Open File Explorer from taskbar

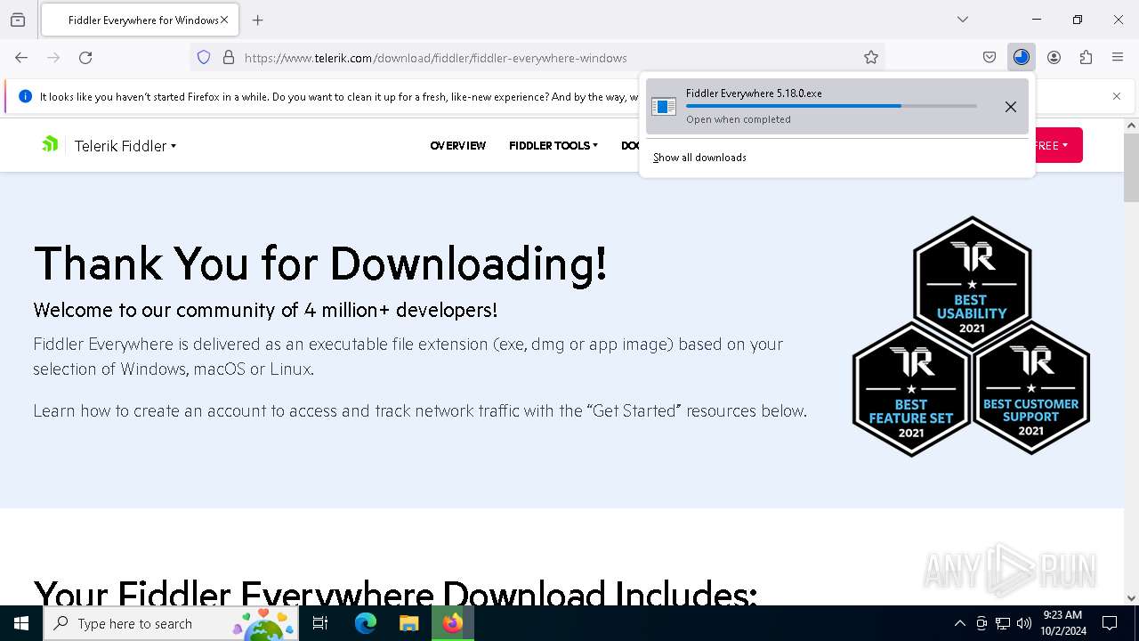(409, 623)
